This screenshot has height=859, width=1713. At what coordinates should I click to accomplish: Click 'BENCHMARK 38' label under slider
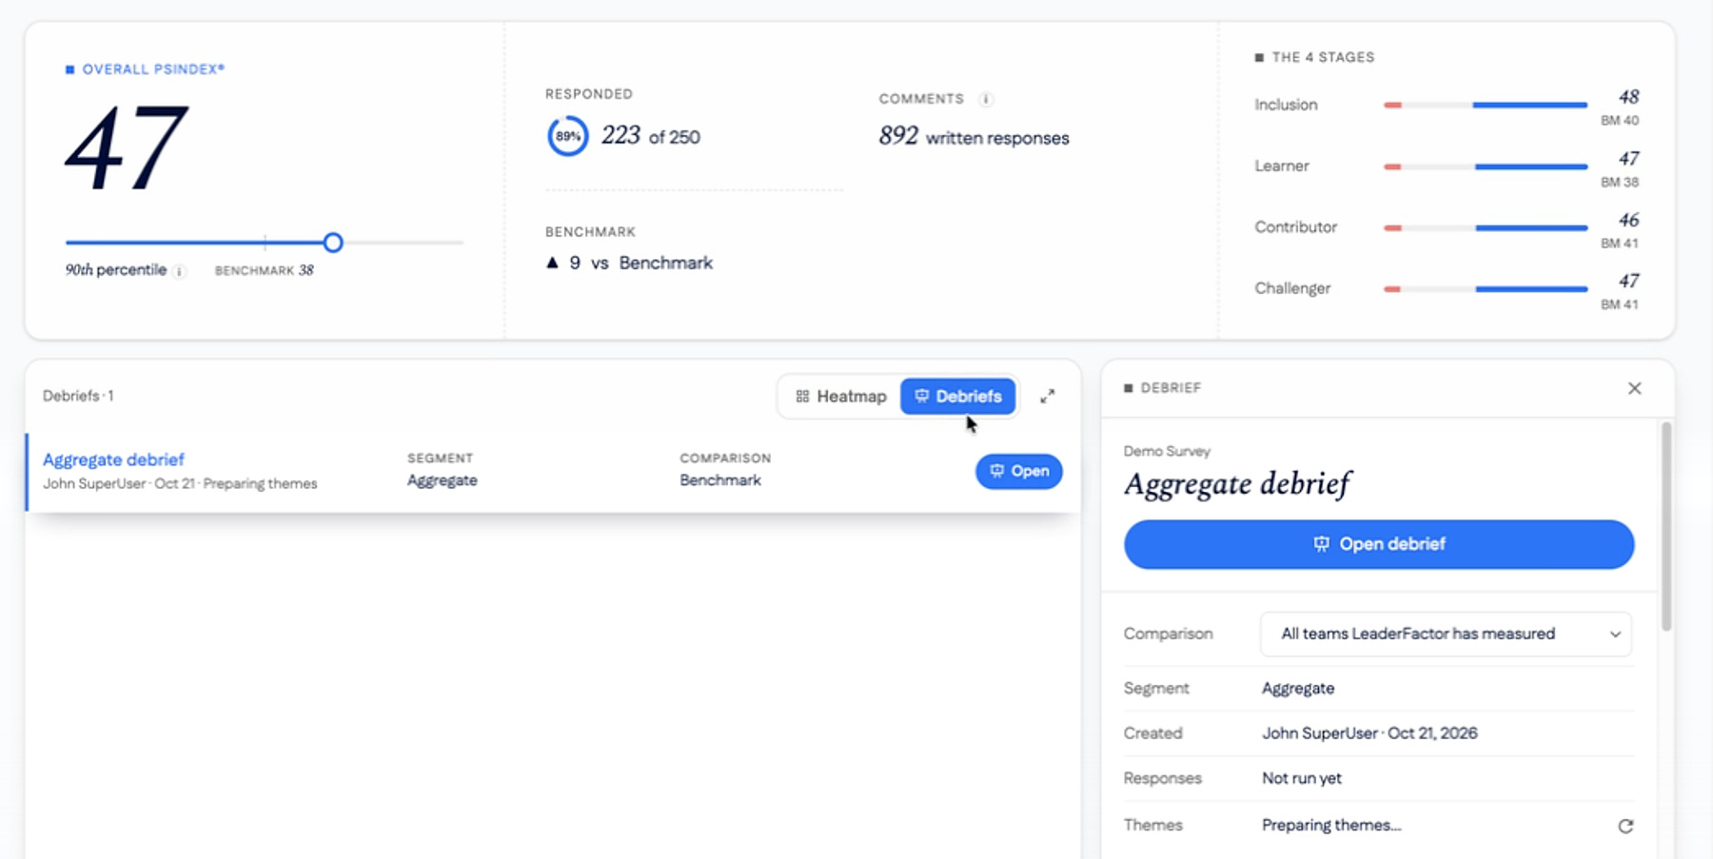pyautogui.click(x=264, y=270)
